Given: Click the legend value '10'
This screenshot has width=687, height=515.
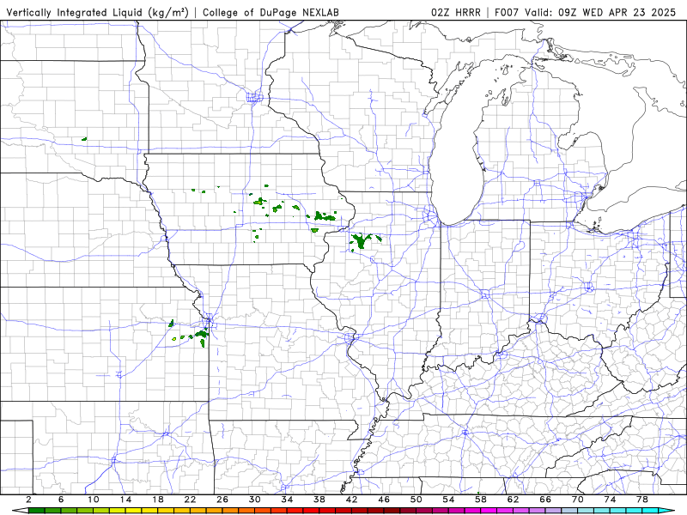Looking at the screenshot, I should point(94,500).
